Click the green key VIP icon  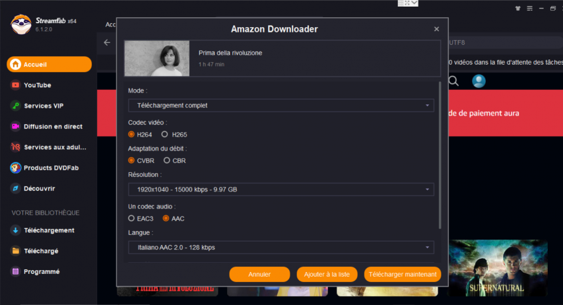coord(15,106)
